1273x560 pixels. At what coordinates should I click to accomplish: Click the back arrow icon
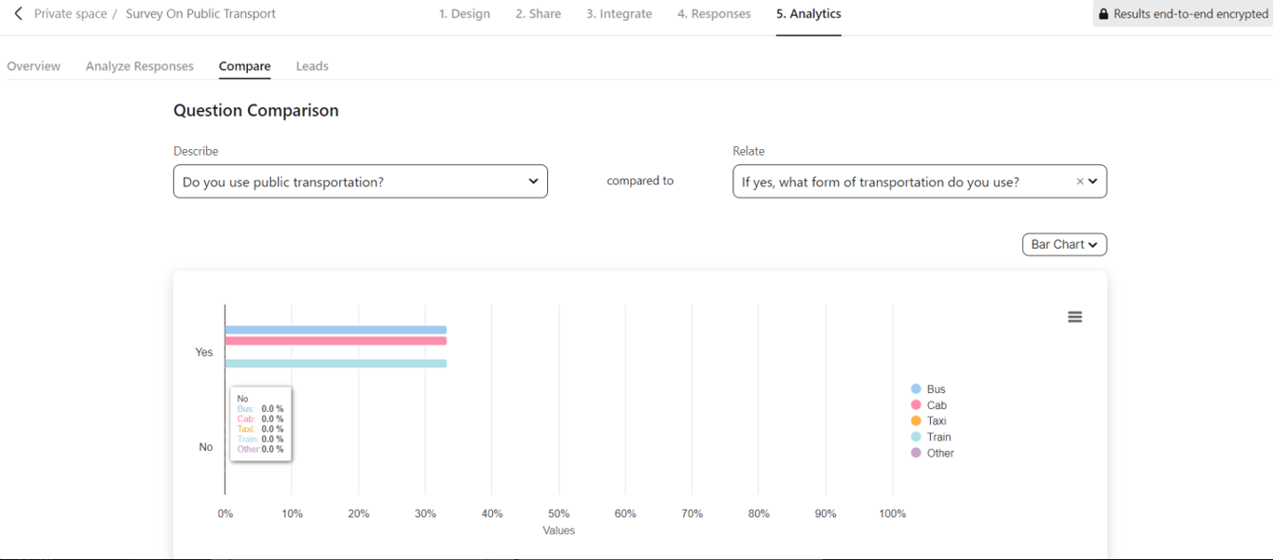click(x=19, y=14)
